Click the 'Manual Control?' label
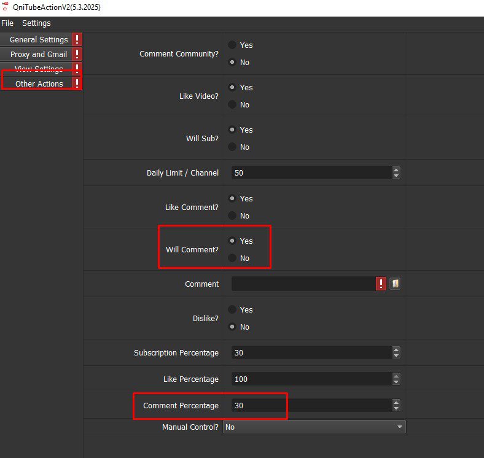This screenshot has width=484, height=458. 190,427
